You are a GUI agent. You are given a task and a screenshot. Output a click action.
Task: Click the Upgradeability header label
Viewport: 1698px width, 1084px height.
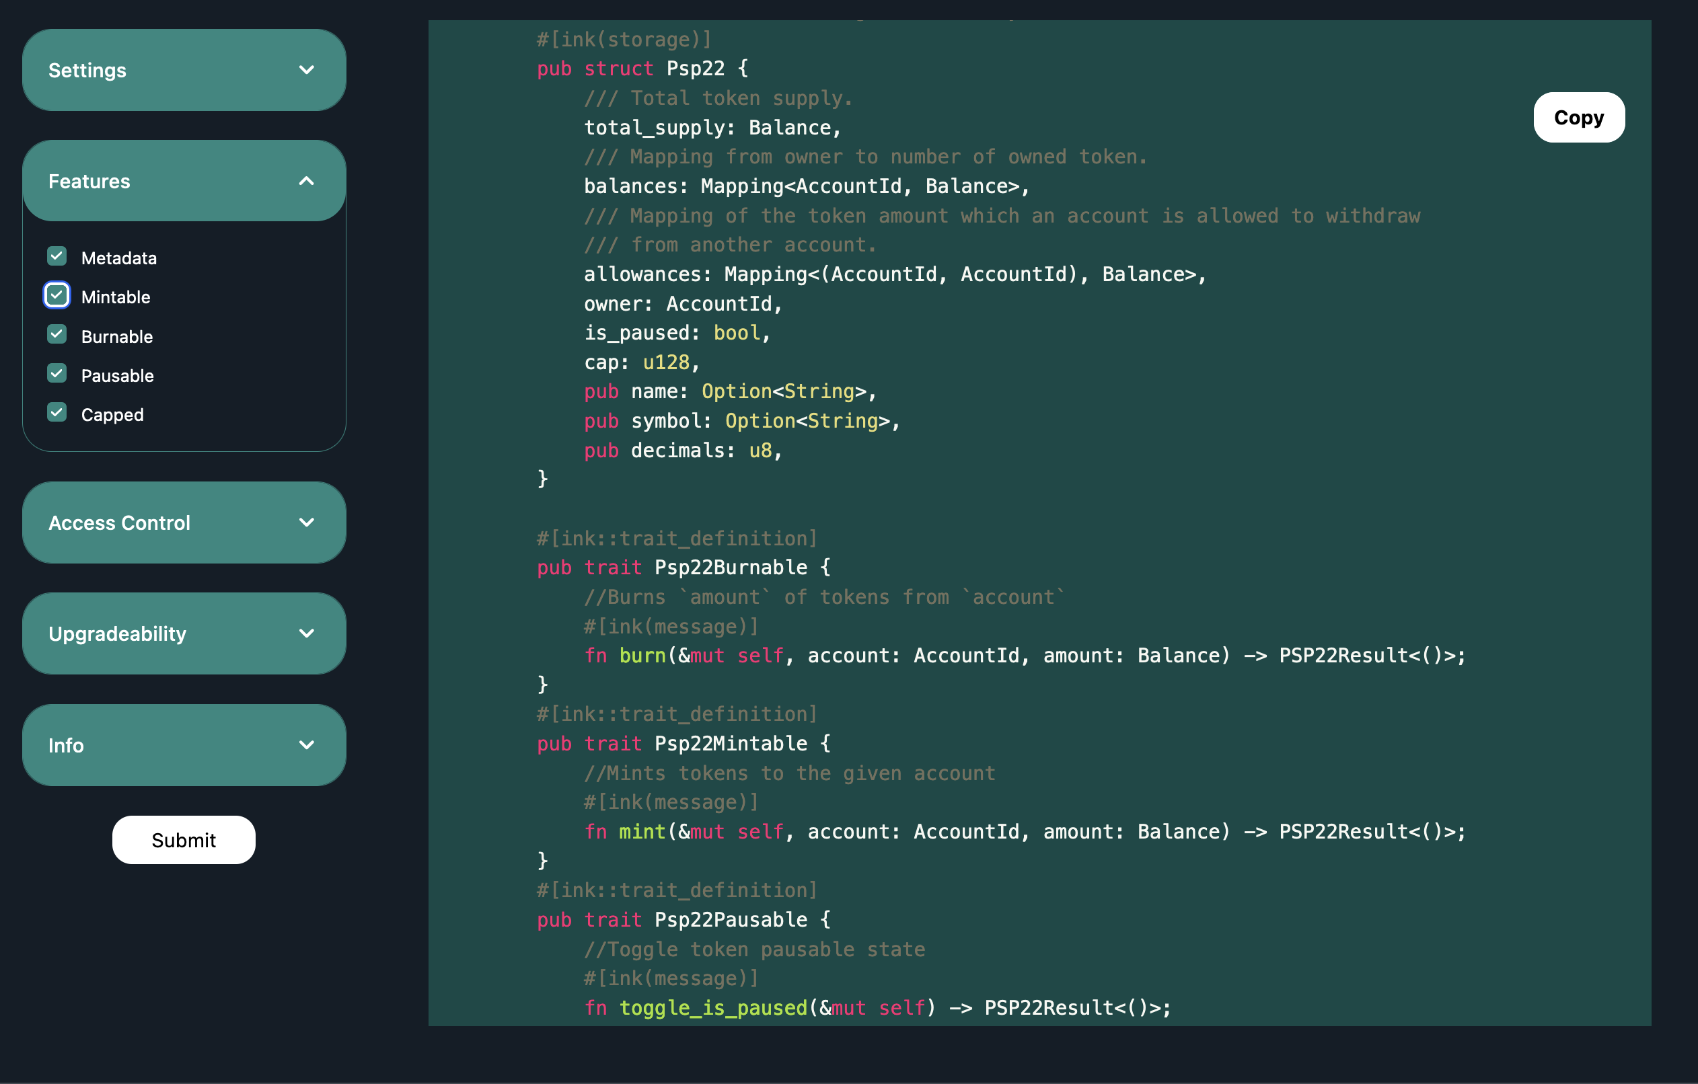coord(117,633)
